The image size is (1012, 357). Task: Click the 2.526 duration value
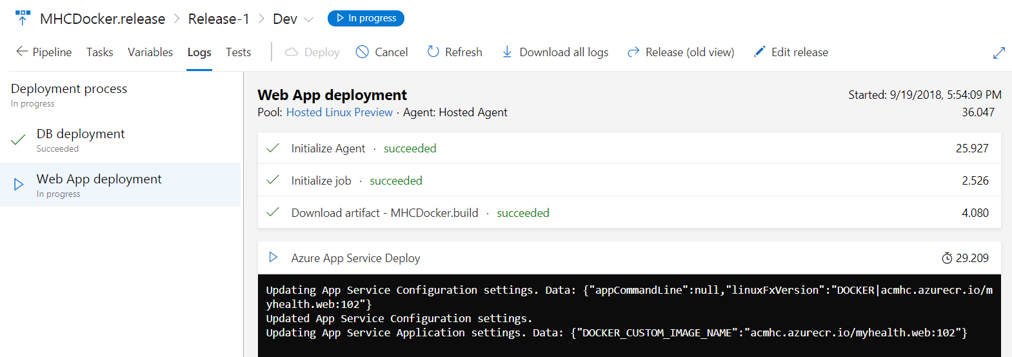pos(975,181)
